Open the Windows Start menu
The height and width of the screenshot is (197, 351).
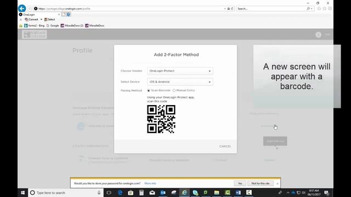pos(23,193)
